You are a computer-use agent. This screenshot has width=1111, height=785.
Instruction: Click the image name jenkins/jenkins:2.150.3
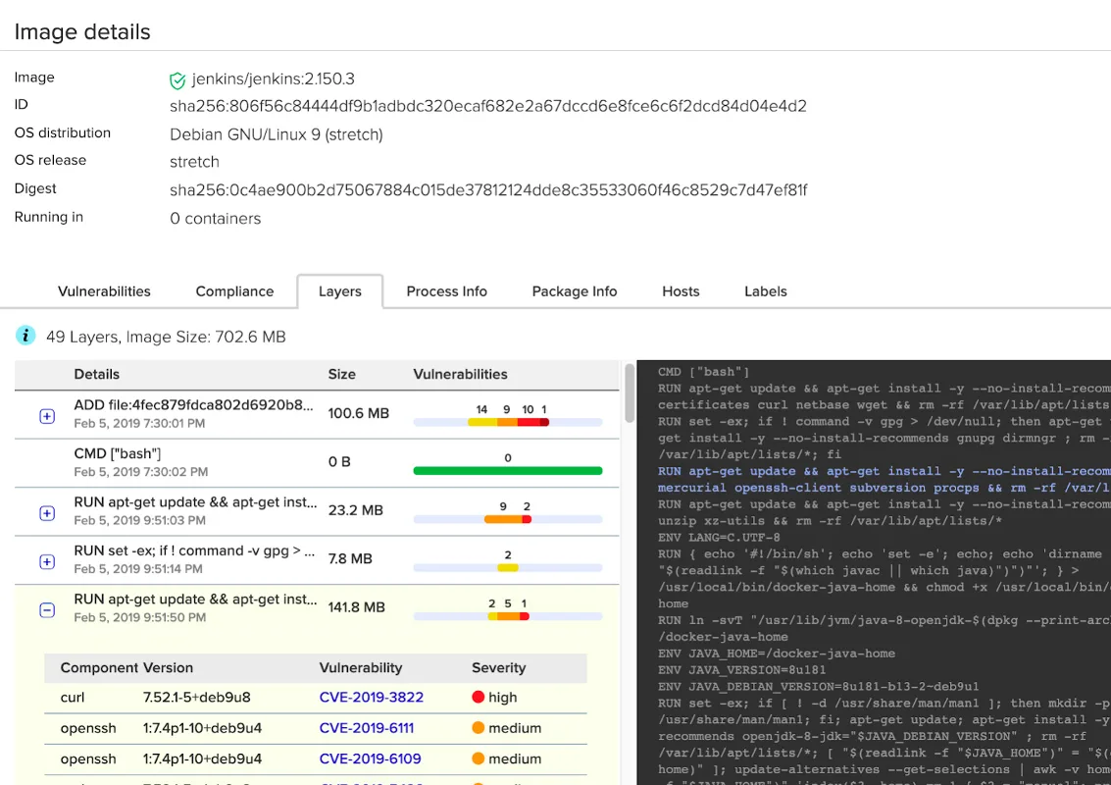pyautogui.click(x=273, y=78)
